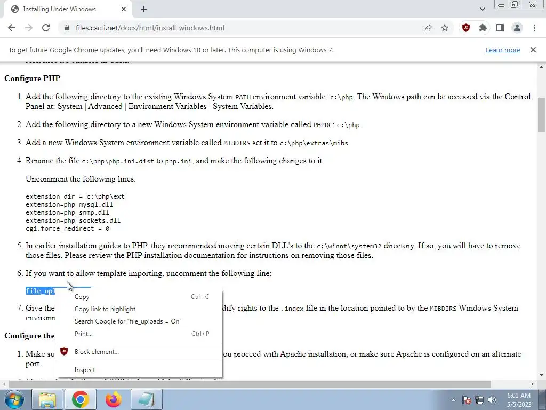Open Chrome three-dot menu
The image size is (546, 410).
coord(534,28)
